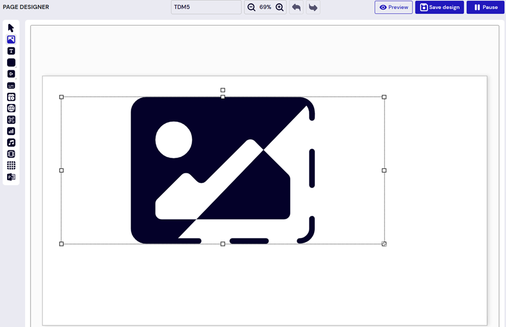This screenshot has width=506, height=327.
Task: Redo the undone action
Action: (x=313, y=7)
